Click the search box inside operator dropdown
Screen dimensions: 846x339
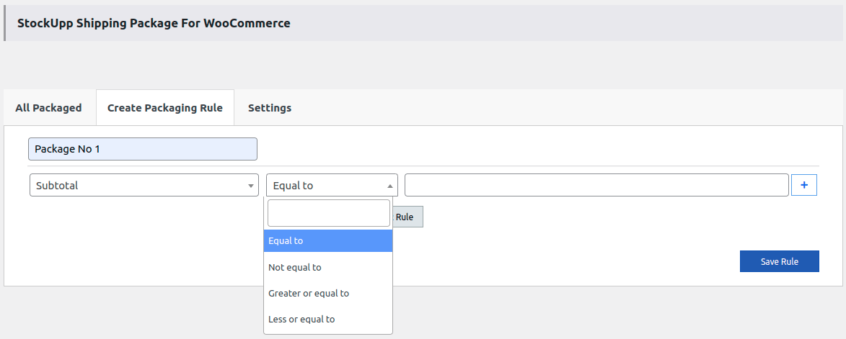tap(328, 213)
